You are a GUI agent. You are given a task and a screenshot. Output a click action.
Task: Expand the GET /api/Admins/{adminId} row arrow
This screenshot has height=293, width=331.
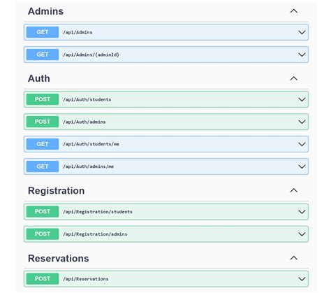[x=302, y=55]
